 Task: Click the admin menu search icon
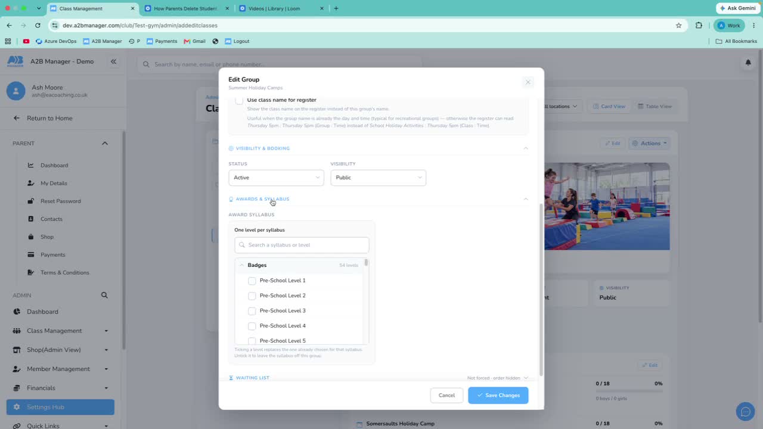pos(104,295)
